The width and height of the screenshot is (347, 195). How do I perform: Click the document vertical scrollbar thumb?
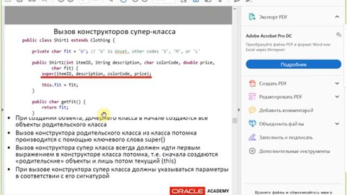click(x=235, y=120)
